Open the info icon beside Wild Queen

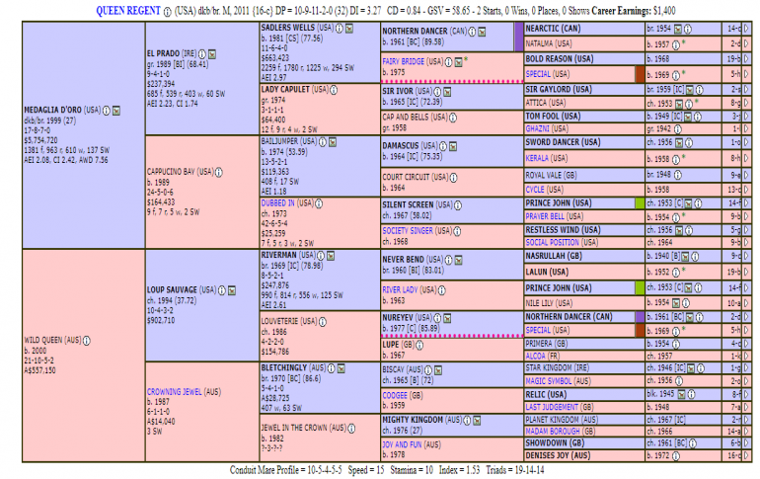[x=86, y=341]
